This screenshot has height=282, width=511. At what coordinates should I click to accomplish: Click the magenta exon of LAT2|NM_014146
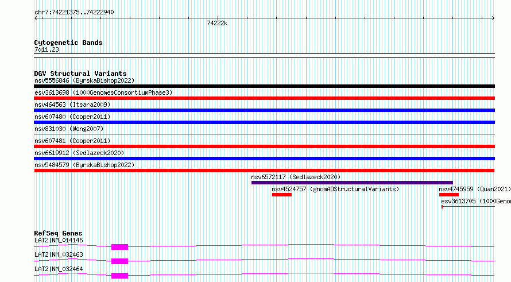click(119, 247)
